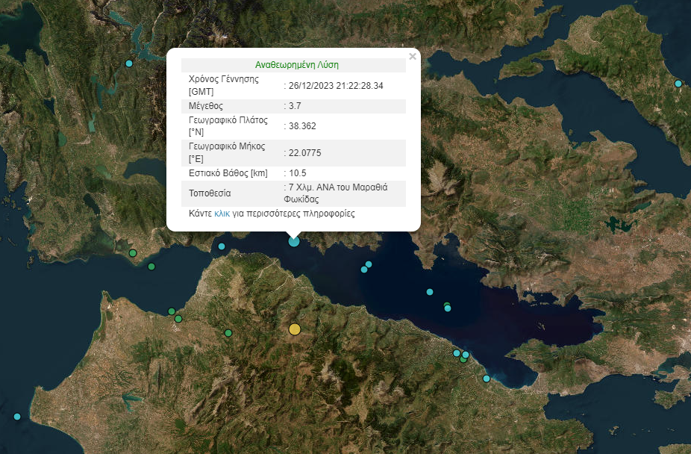
Task: Select the lower cyan marker of the mid-gulf pair
Action: pos(364,270)
